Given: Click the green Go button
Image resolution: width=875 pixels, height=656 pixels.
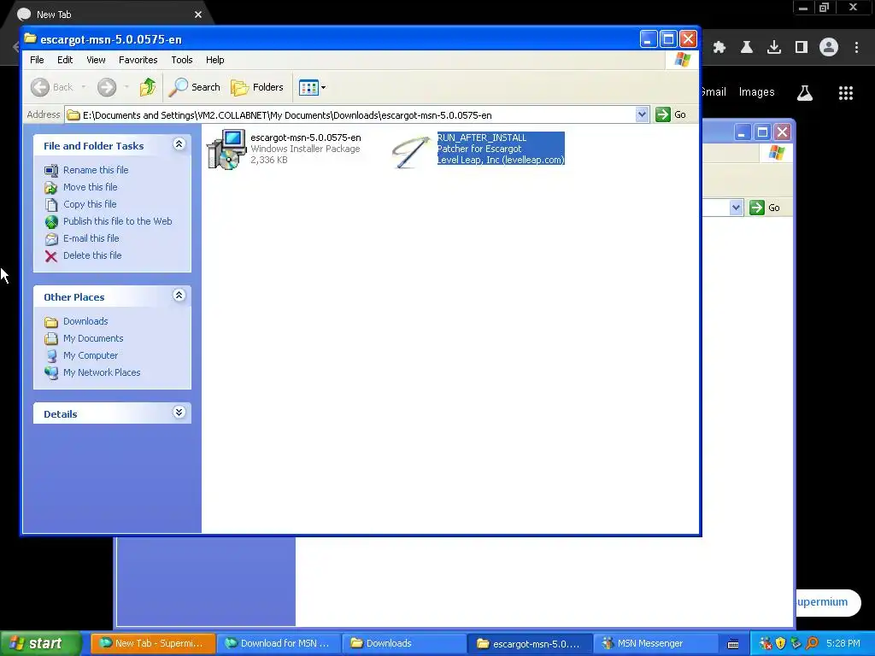Looking at the screenshot, I should [x=671, y=114].
